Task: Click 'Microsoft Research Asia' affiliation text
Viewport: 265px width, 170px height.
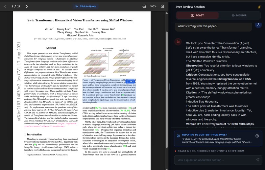Action: [x=80, y=35]
